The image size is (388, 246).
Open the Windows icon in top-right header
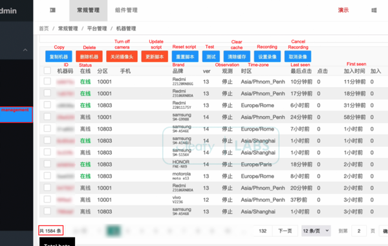374,10
